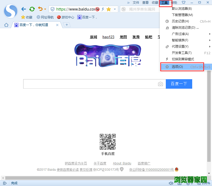Open the 关于百度 link
Screen dimensions: 212x186
(100, 163)
